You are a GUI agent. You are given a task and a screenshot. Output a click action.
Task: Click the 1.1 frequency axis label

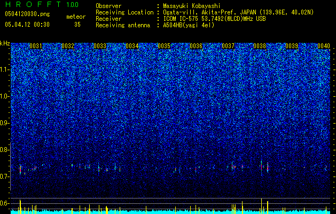click(5, 70)
